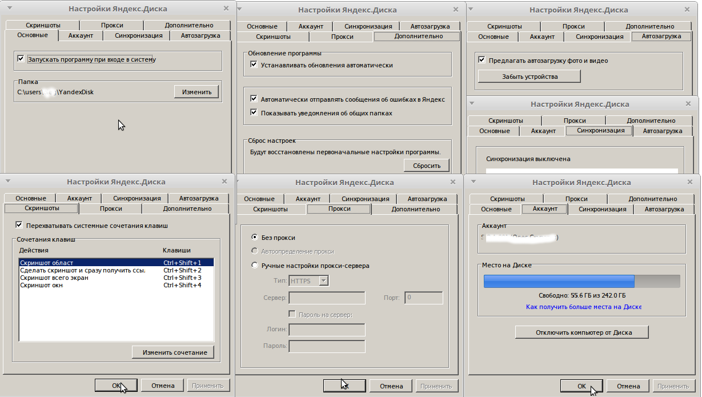The image size is (702, 397).
Task: Open Прокси tab in the folder-path settings window
Action: (112, 25)
